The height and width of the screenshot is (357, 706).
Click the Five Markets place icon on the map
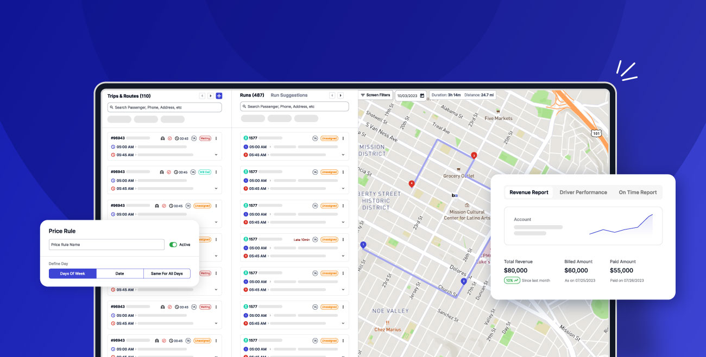pyautogui.click(x=498, y=111)
